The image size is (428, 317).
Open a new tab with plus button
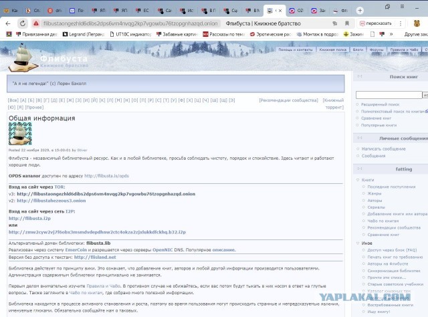tap(360, 11)
